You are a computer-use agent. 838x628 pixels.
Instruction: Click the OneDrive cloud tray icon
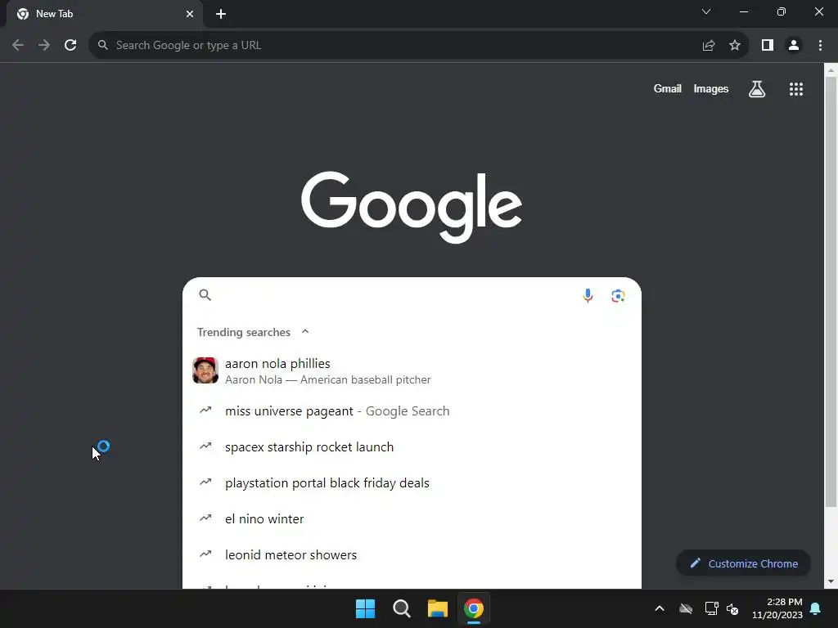click(x=686, y=608)
